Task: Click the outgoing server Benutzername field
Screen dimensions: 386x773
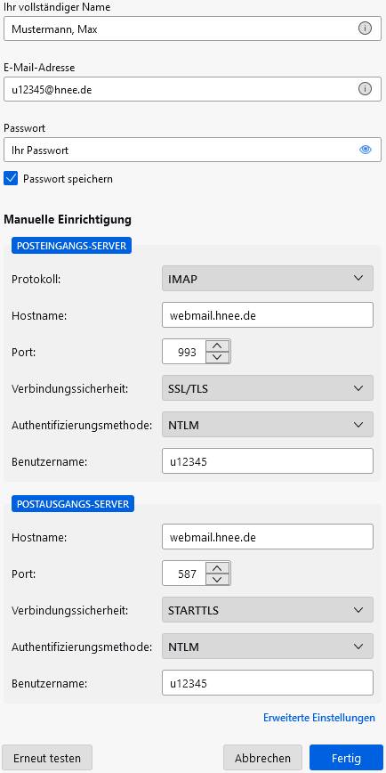Action: (268, 683)
